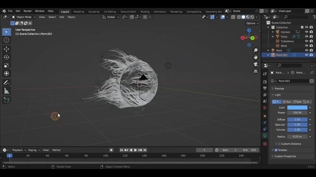316x177 pixels.
Task: Open the Physics properties tab
Action: coord(265,122)
